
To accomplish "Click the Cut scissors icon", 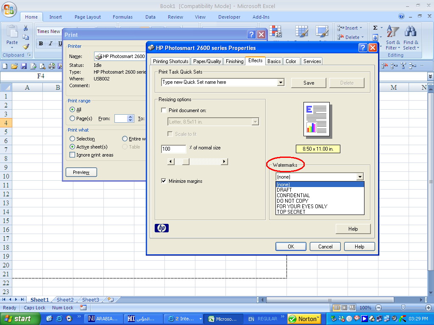I will click(26, 28).
